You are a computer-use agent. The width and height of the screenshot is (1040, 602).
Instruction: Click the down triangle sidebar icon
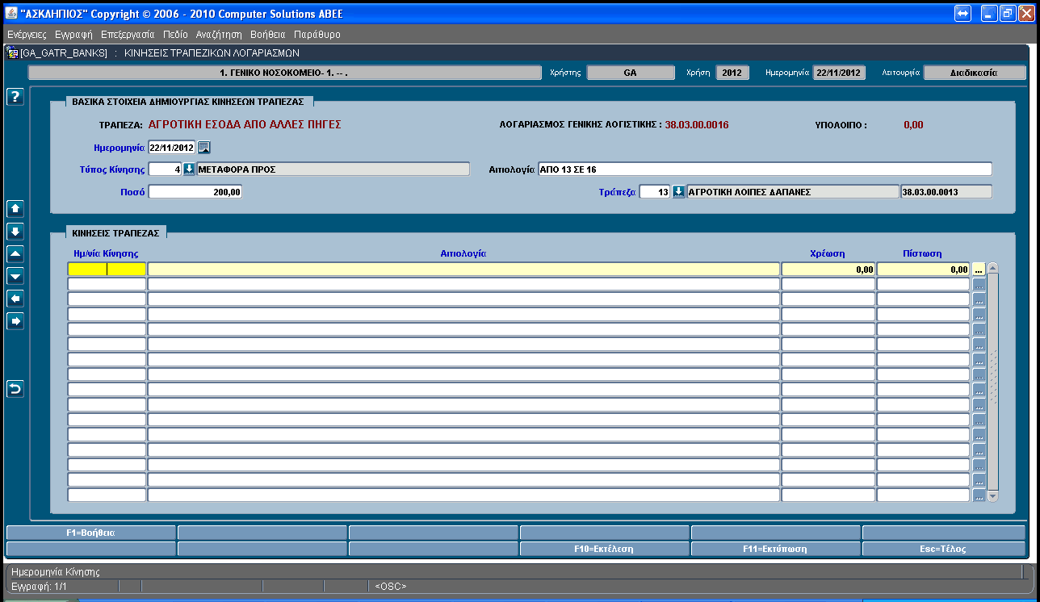click(x=15, y=276)
